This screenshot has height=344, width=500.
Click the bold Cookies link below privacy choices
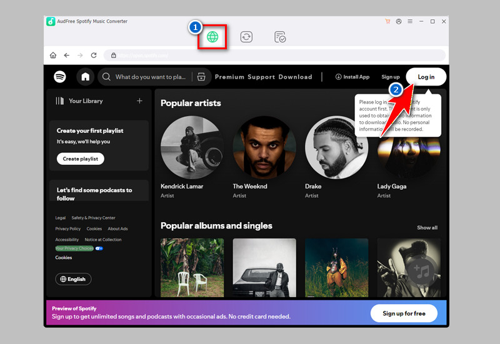pos(64,257)
